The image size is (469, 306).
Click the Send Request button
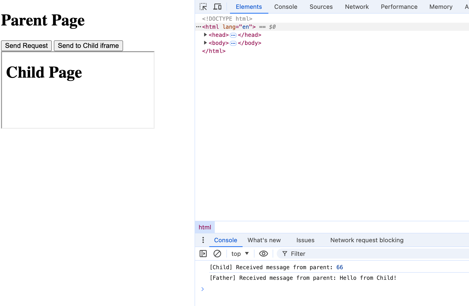tap(27, 46)
